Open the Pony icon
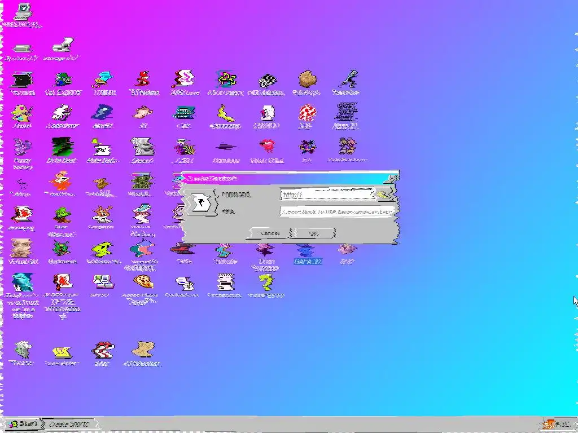The image size is (578, 433). (x=22, y=147)
